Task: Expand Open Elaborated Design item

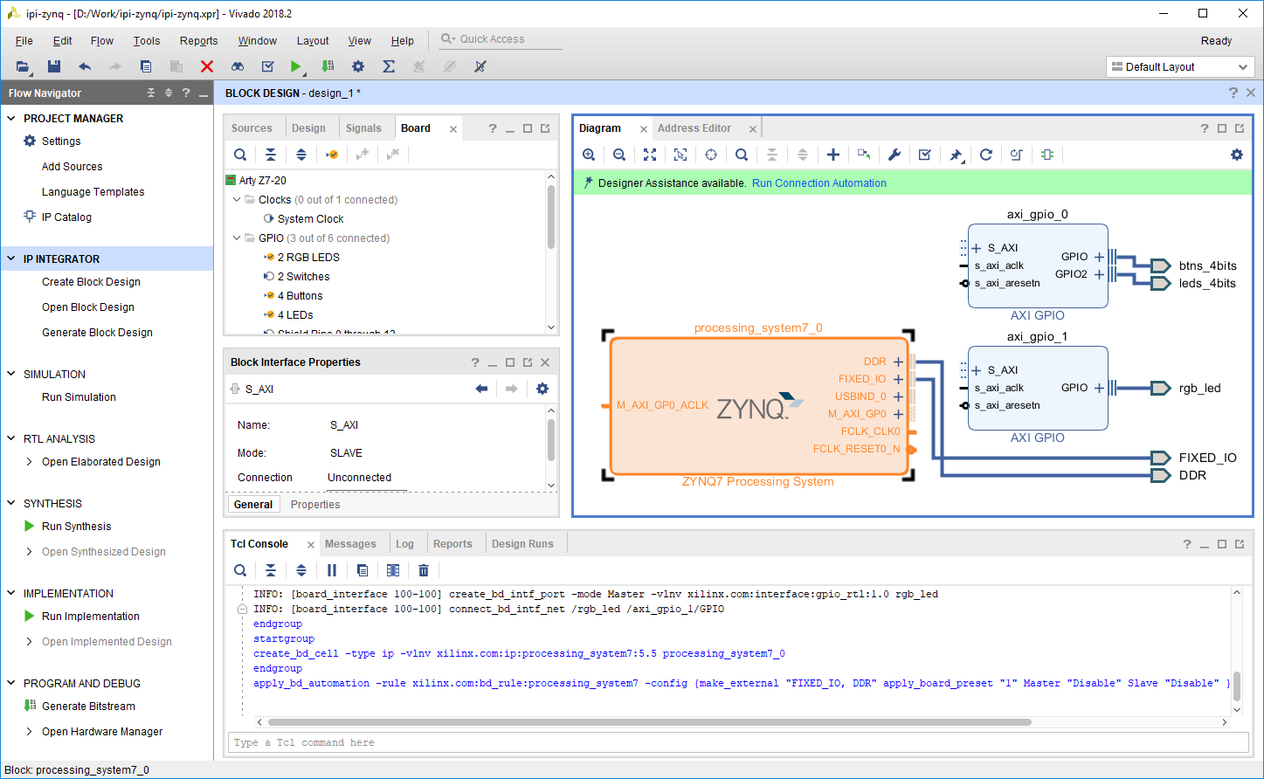Action: point(30,462)
